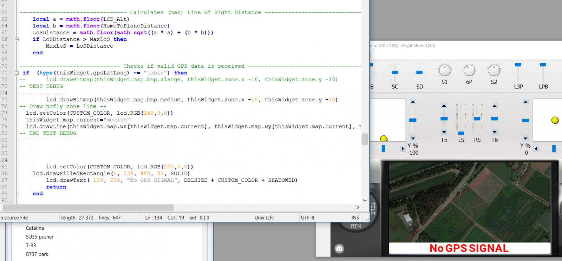Image resolution: width=562 pixels, height=261 pixels.
Task: Click right stick horizontal trim left arrow
Action: (536, 149)
